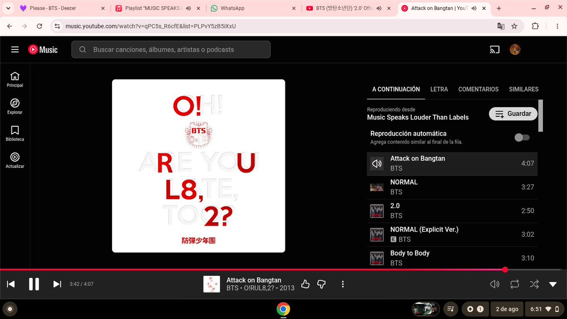Click the search magnifier icon
567x319 pixels.
tap(83, 50)
